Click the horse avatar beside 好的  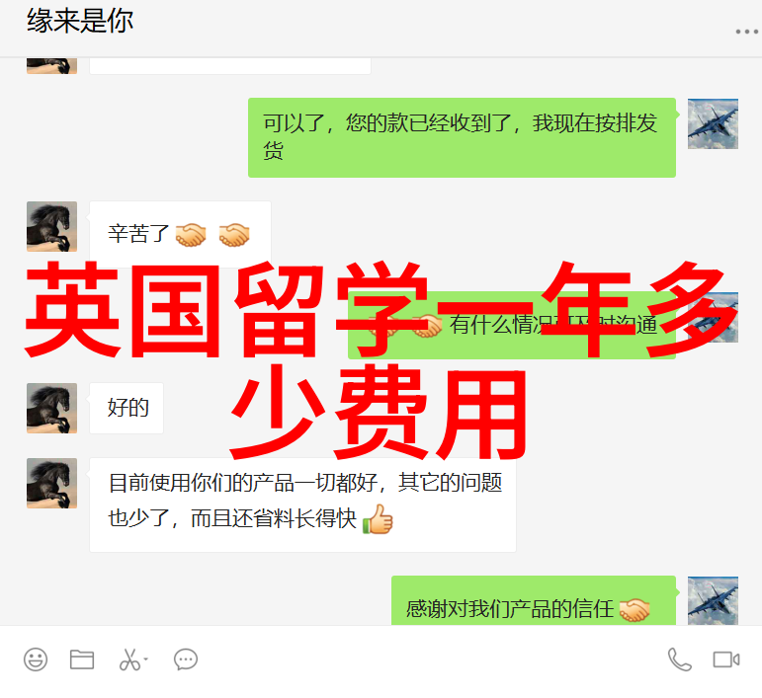pyautogui.click(x=51, y=408)
